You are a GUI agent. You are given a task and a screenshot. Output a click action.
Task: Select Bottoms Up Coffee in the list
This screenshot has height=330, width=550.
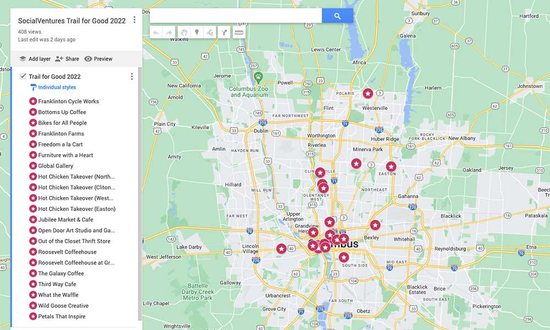(62, 112)
